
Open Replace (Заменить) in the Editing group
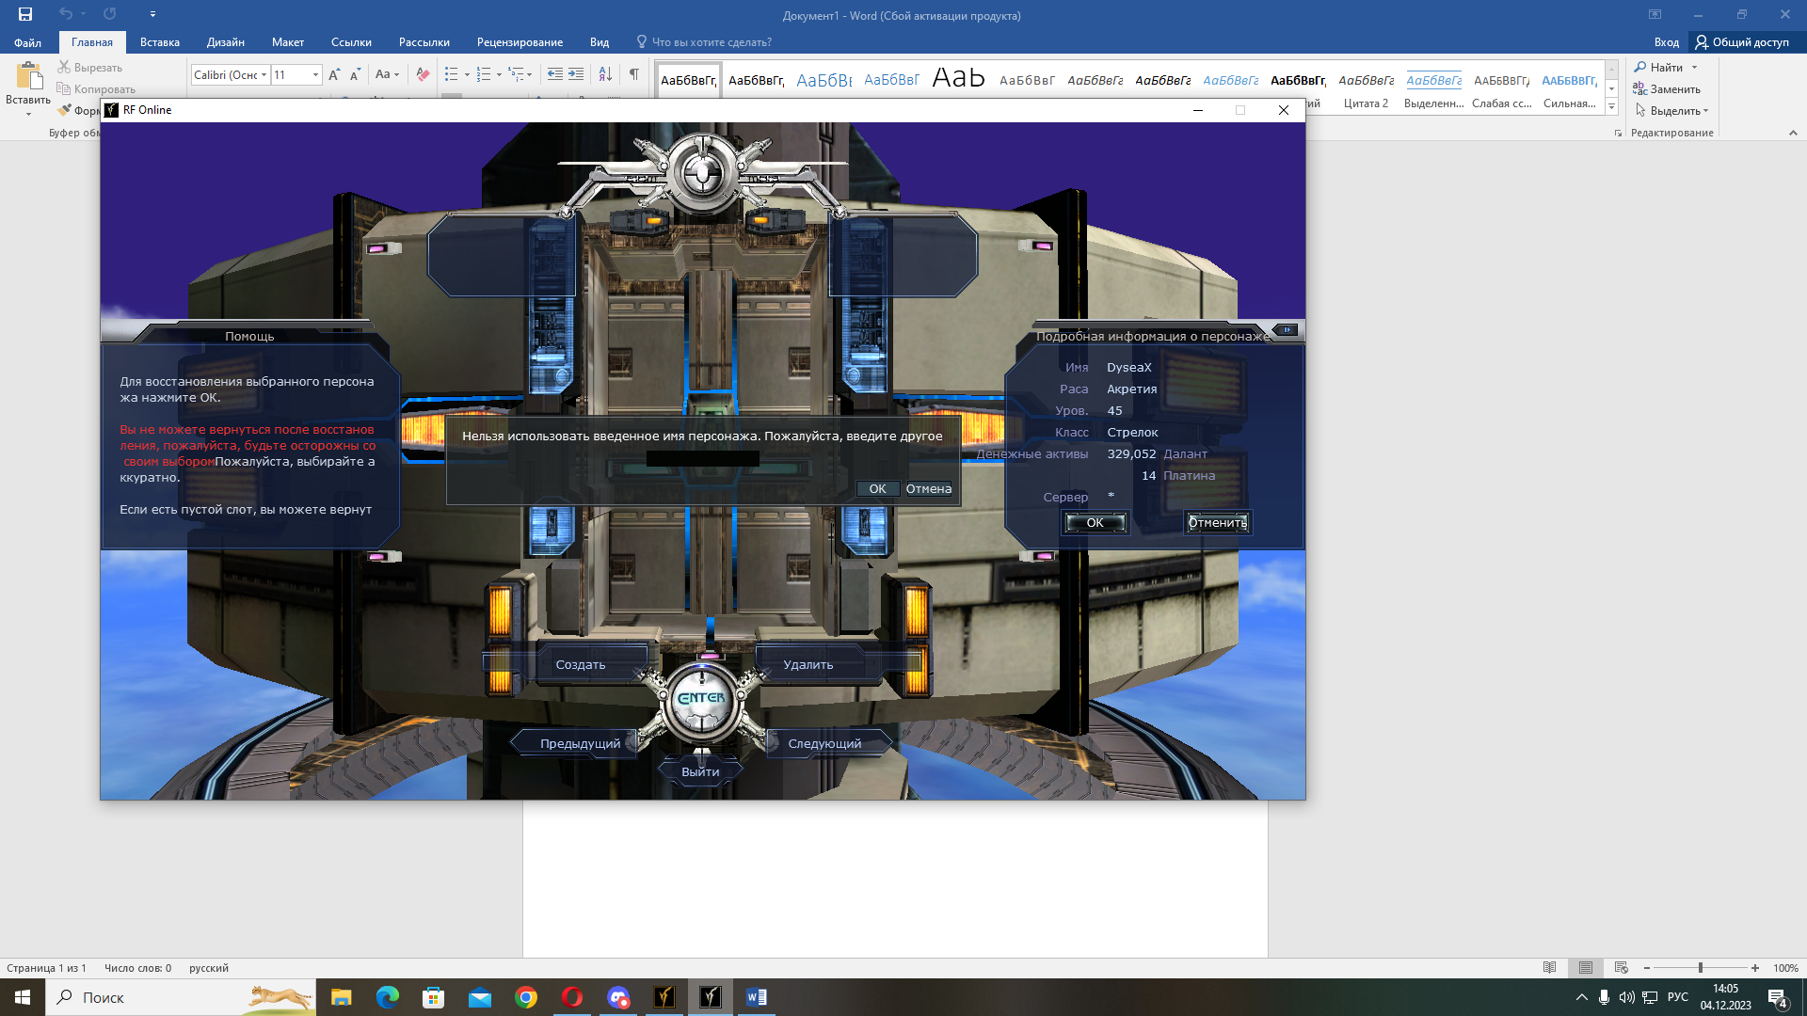click(1667, 89)
